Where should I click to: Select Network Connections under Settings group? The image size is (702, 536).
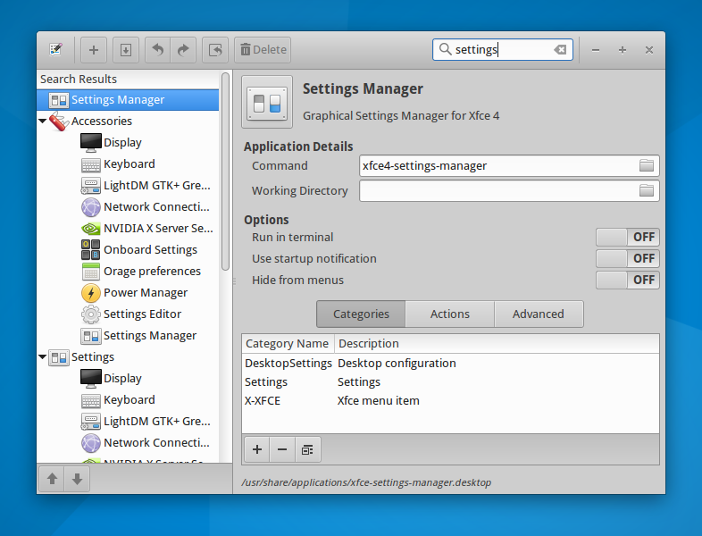128,443
